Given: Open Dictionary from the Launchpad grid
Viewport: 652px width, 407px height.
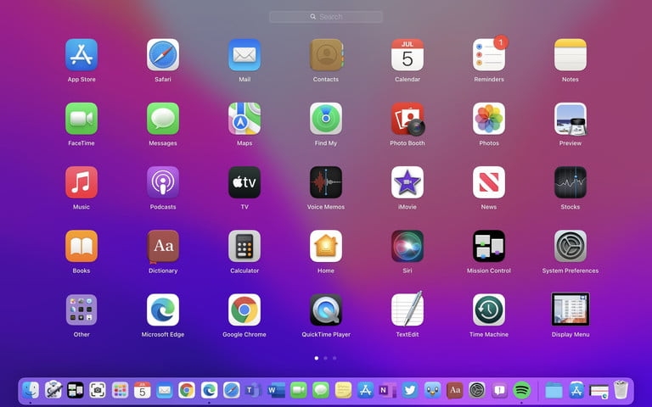Looking at the screenshot, I should [163, 246].
